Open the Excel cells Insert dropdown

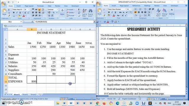coord(71,9)
